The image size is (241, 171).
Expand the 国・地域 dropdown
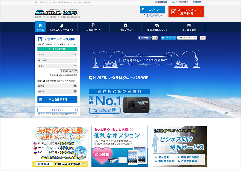tap(57, 60)
